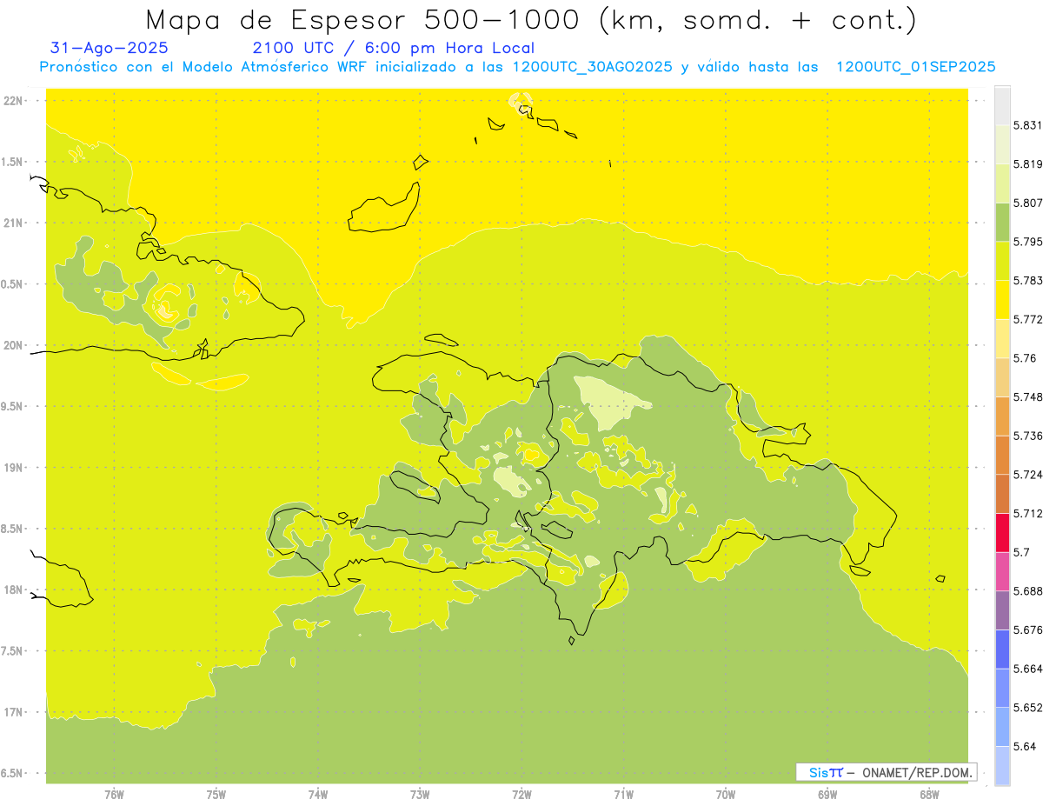This screenshot has width=1043, height=806.
Task: Click the legend value 5.807
Action: coord(1029,203)
